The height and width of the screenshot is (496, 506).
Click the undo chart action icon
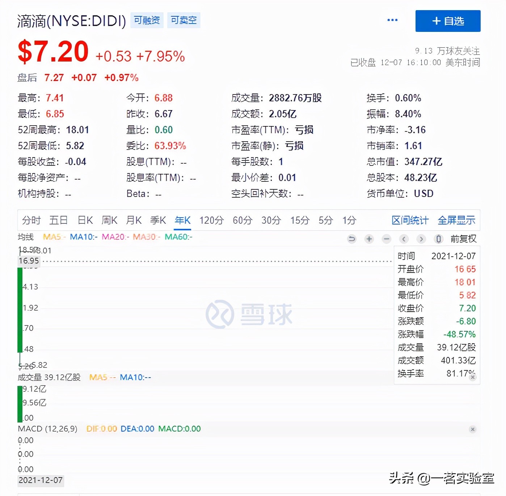coord(351,239)
